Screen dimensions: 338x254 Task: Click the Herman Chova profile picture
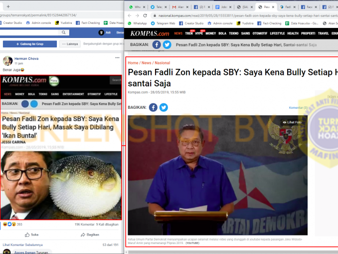7,61
